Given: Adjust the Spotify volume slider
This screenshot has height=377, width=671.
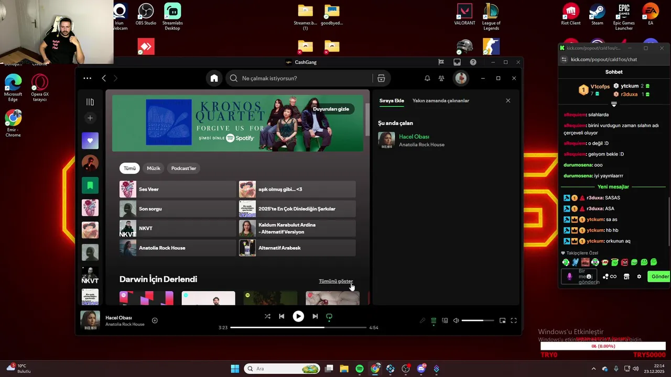Looking at the screenshot, I should point(478,320).
